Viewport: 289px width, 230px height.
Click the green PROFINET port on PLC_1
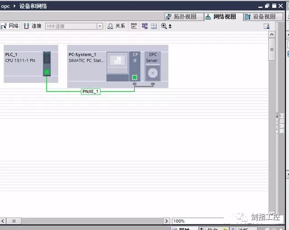click(47, 72)
